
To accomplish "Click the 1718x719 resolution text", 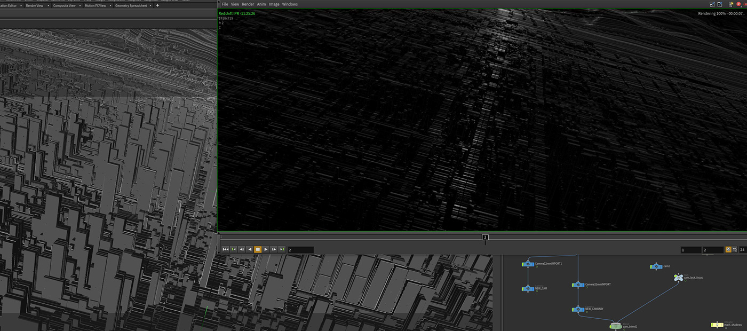I will point(226,18).
